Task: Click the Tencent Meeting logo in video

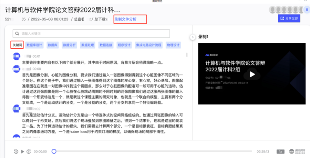Action: pyautogui.click(x=212, y=55)
